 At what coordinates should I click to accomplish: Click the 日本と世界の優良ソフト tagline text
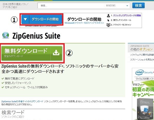15,6
